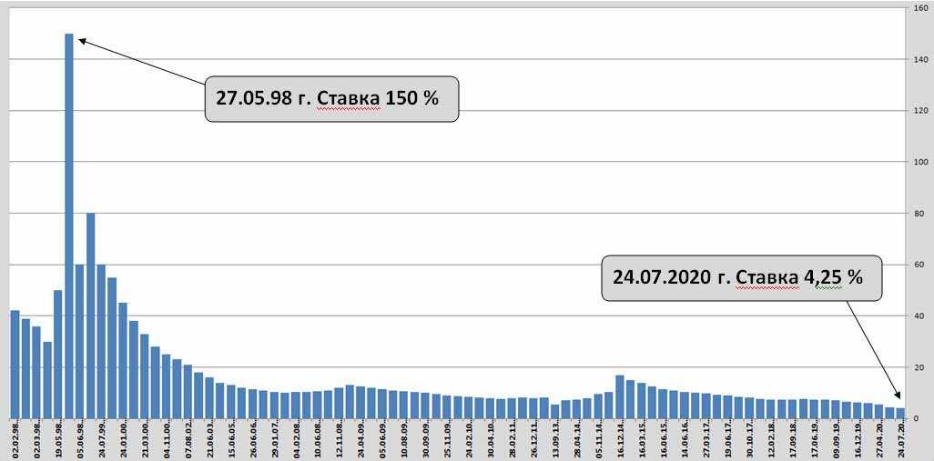Click the x-axis date label 21.06.03
The width and height of the screenshot is (934, 461).
click(x=209, y=439)
